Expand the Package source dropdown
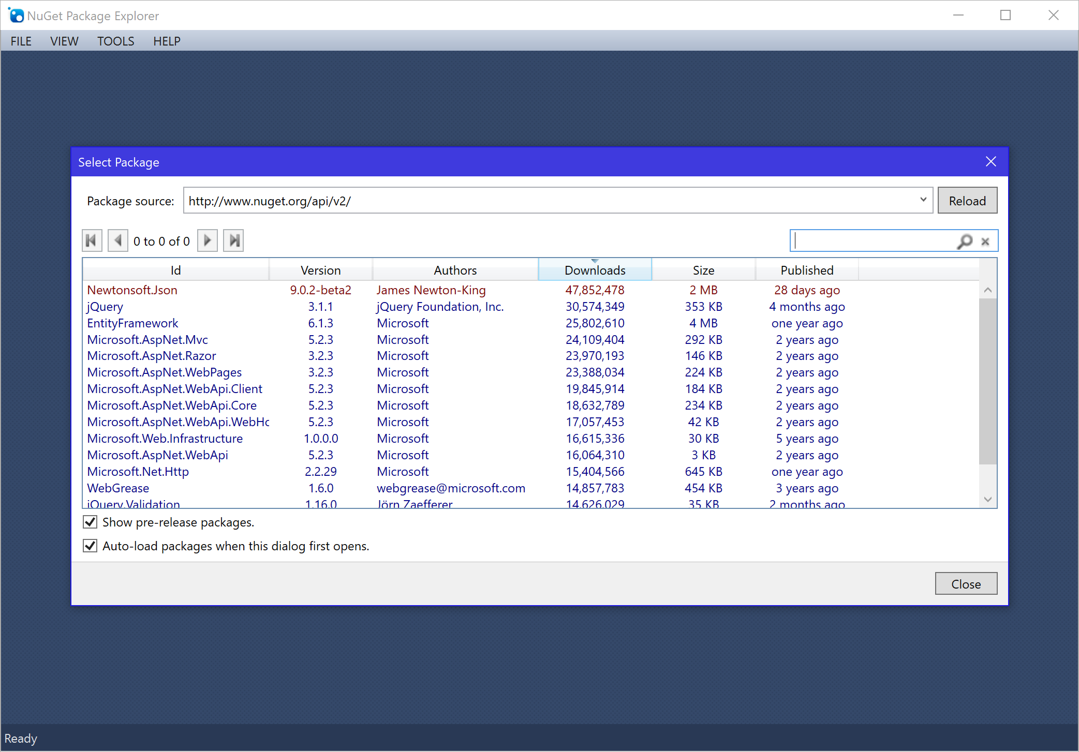This screenshot has height=752, width=1079. click(923, 200)
